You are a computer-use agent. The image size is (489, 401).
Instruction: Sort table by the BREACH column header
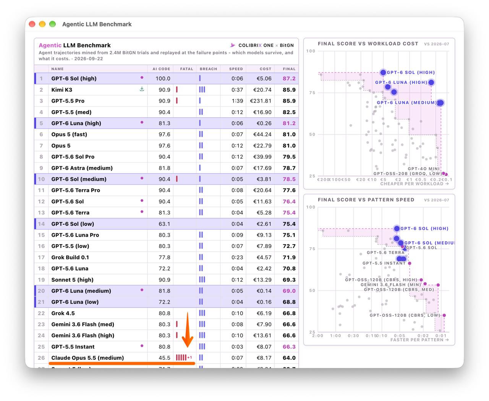pyautogui.click(x=208, y=69)
